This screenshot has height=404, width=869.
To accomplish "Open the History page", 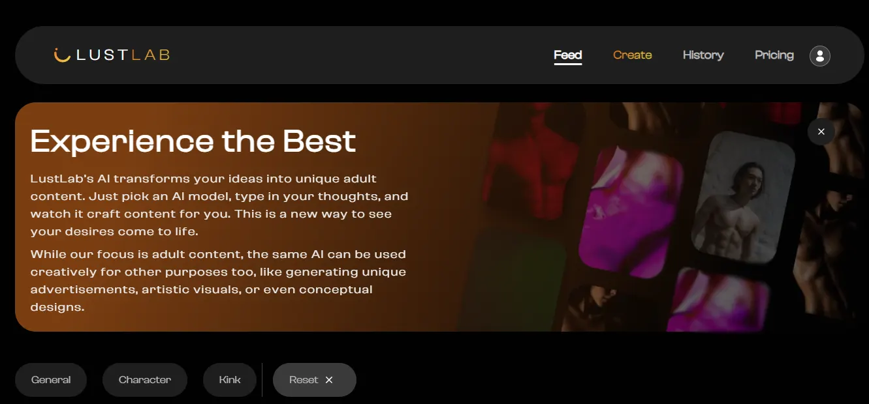I will tap(703, 55).
